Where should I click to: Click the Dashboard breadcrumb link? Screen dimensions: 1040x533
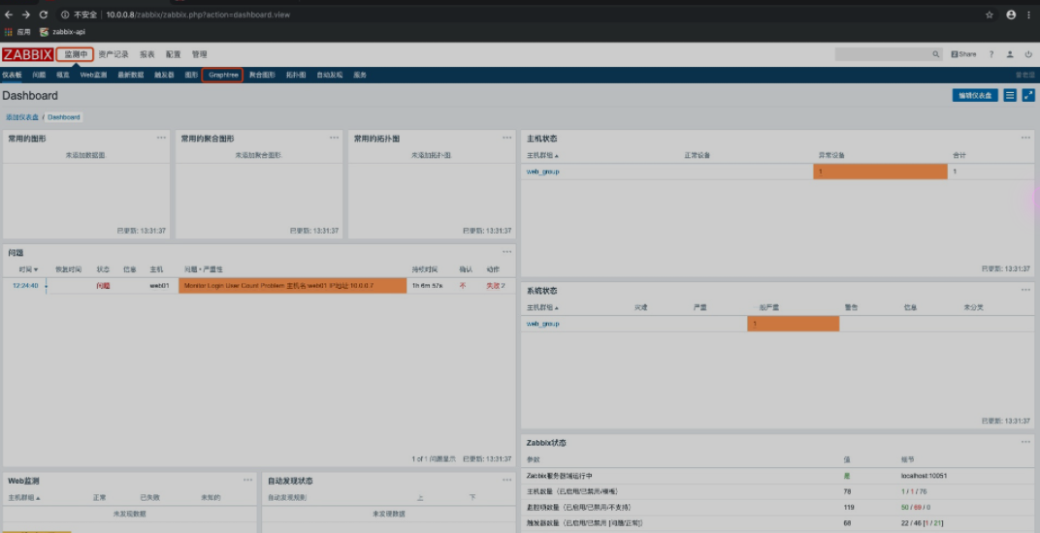(x=64, y=117)
